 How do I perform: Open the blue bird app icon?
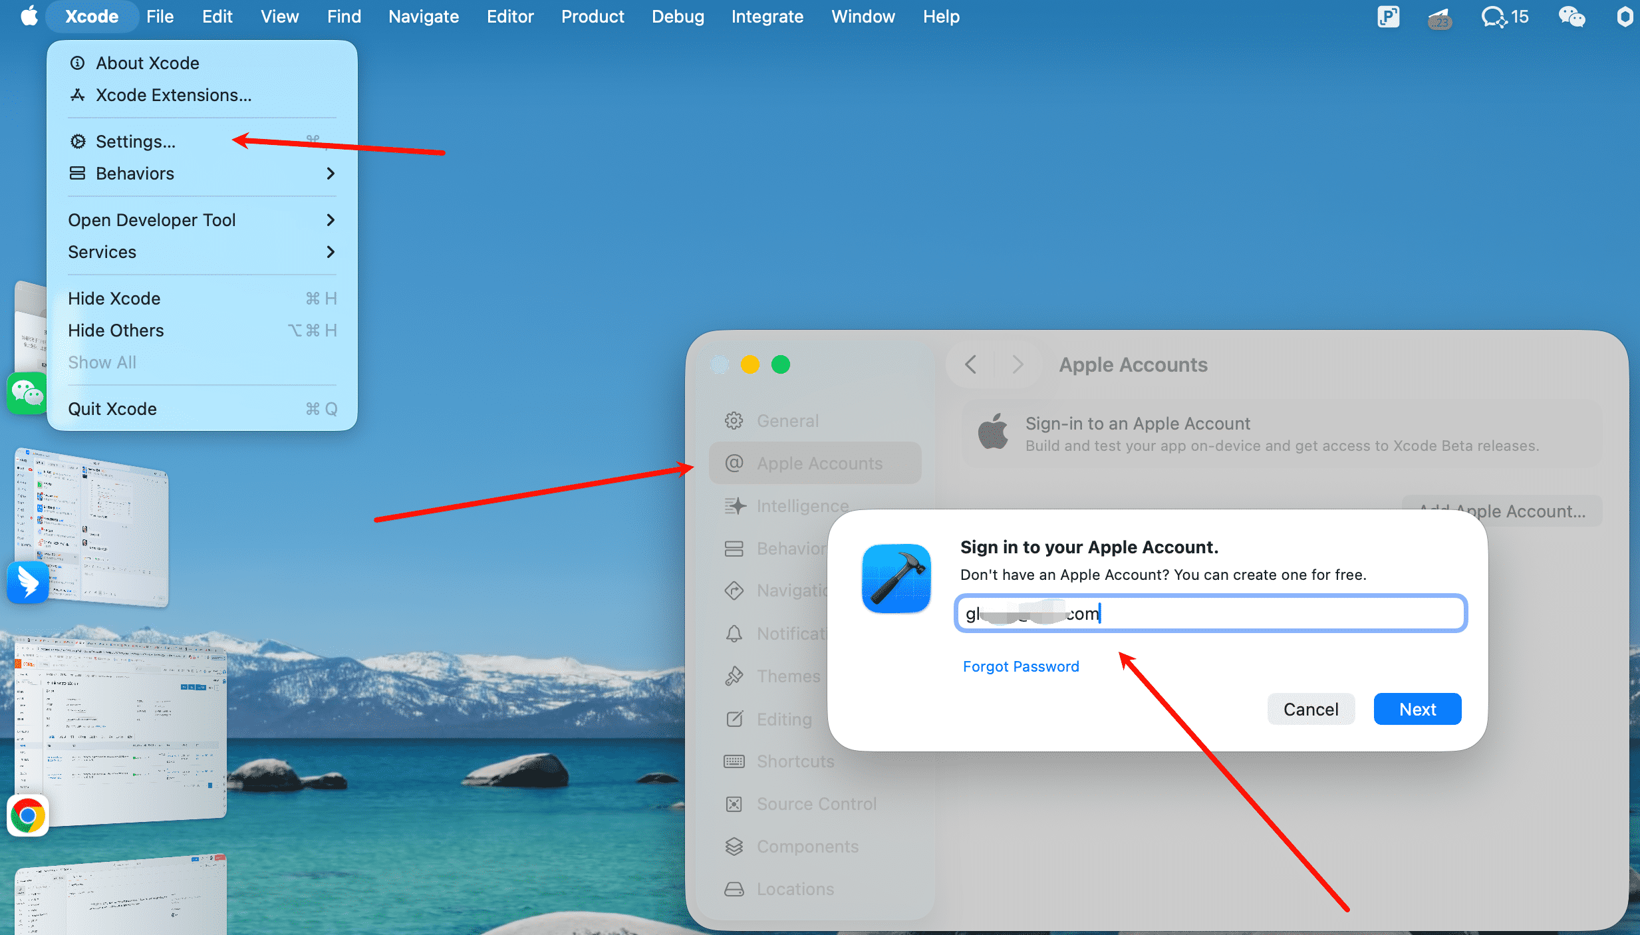(x=28, y=582)
